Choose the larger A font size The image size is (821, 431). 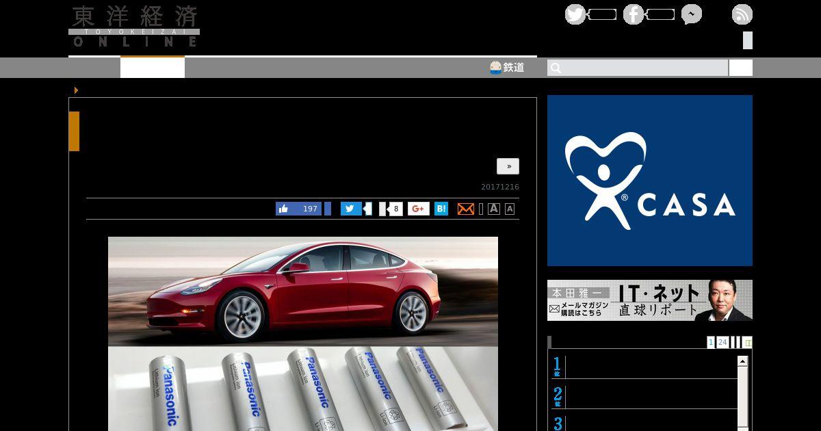(494, 209)
